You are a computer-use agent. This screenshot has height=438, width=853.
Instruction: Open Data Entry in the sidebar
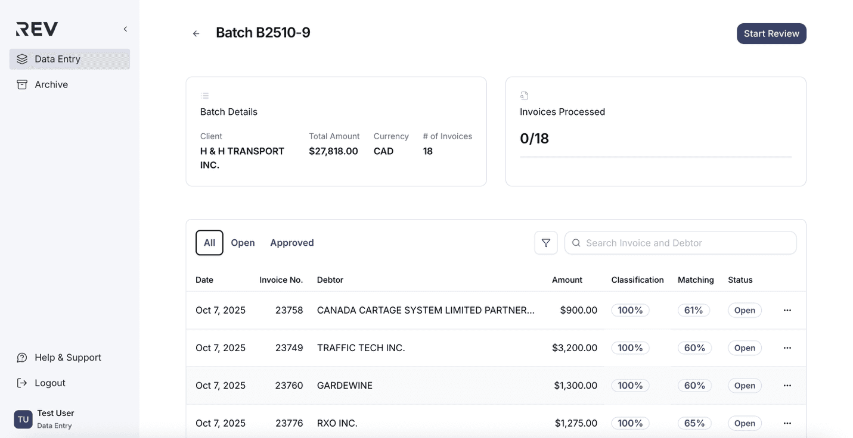[x=69, y=59]
